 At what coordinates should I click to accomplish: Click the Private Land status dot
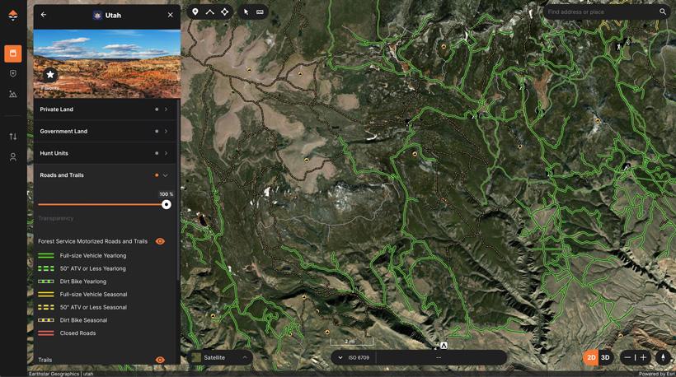click(157, 109)
